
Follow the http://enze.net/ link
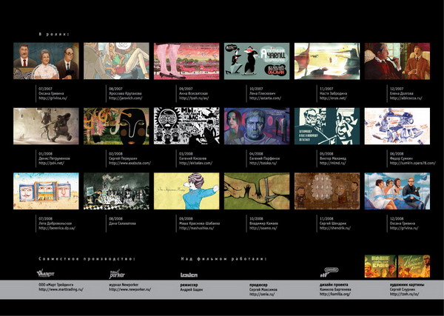[x=333, y=98]
